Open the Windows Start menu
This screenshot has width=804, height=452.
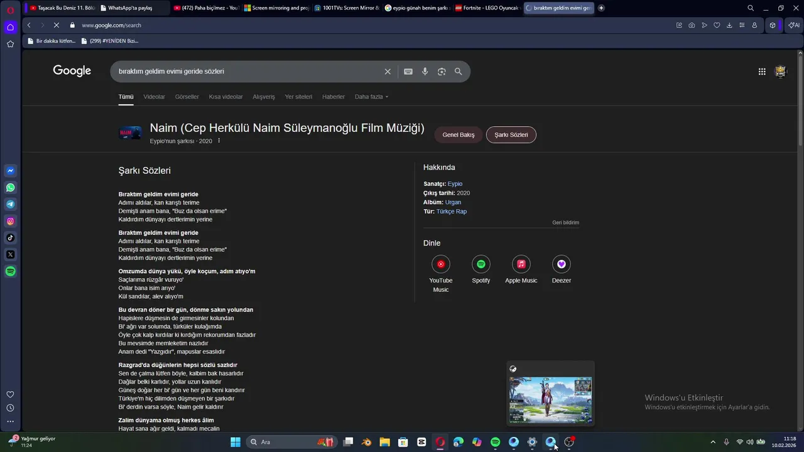(x=235, y=442)
